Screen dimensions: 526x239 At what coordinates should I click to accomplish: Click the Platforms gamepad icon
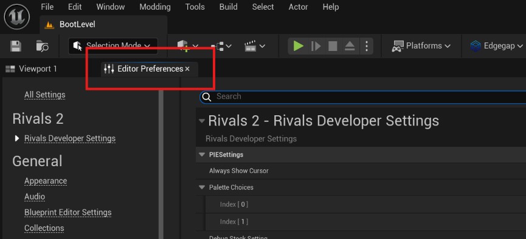[398, 46]
